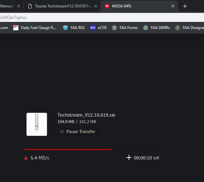The image size is (204, 182).
Task: Click the page icon on Toyota tab
Action: pos(30,6)
